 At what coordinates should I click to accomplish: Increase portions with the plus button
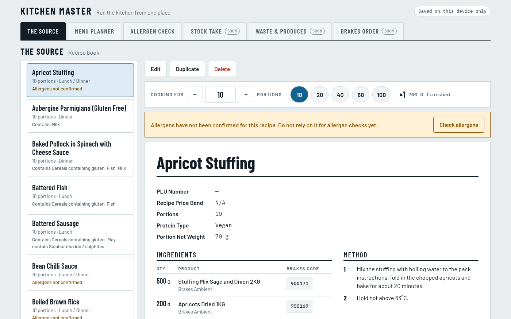click(x=246, y=94)
